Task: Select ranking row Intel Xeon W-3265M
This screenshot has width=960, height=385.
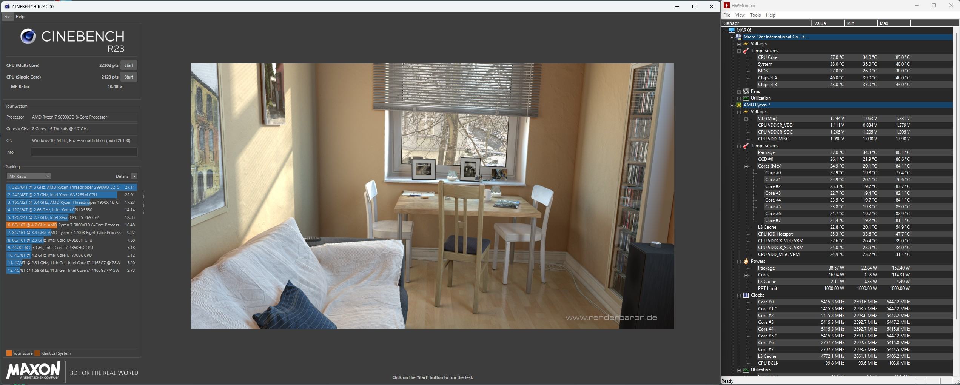Action: [71, 195]
